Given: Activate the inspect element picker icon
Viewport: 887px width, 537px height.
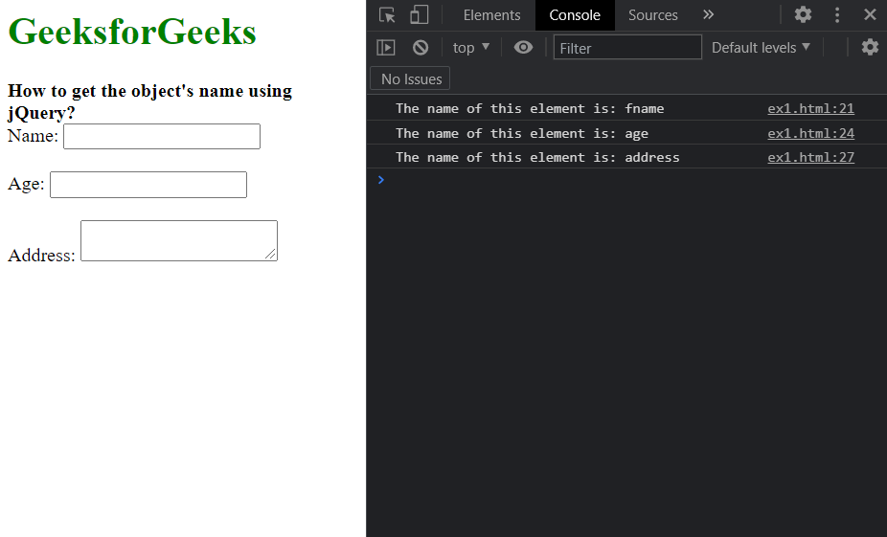Looking at the screenshot, I should pyautogui.click(x=387, y=15).
